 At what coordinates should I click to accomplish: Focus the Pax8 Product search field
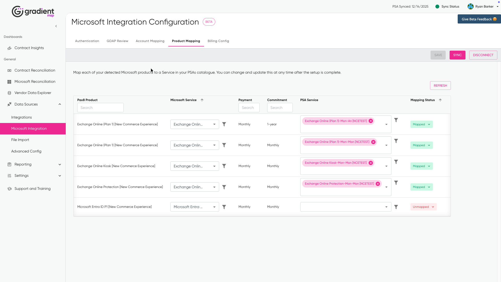coord(100,108)
